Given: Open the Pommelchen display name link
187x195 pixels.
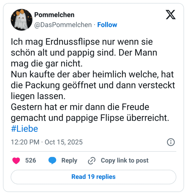Looking at the screenshot, I should coord(54,15).
